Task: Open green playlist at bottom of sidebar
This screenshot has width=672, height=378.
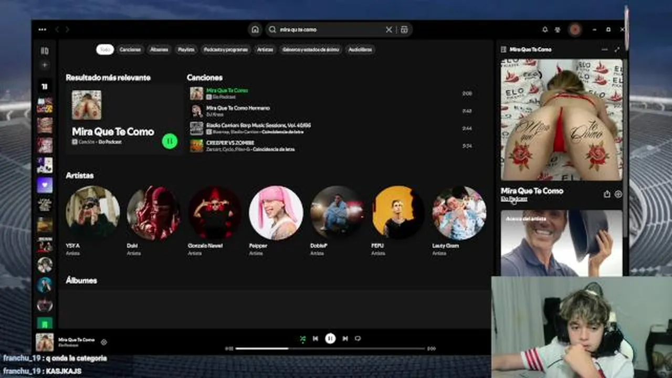Action: (x=45, y=323)
